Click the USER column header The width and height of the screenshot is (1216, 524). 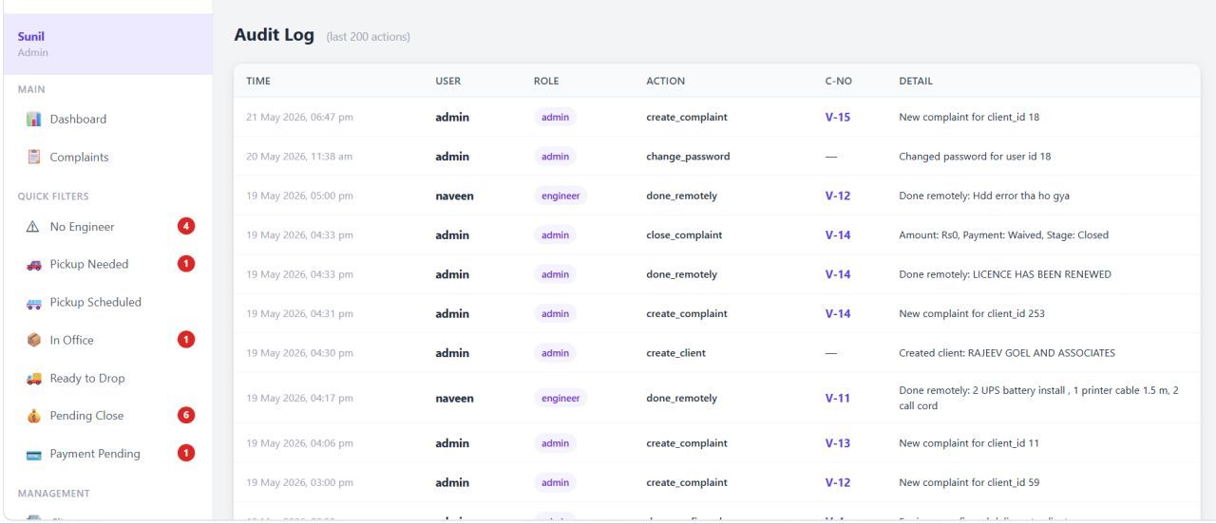(x=448, y=82)
